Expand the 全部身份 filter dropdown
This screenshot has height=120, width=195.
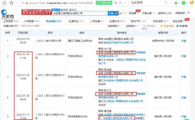[x=132, y=26]
